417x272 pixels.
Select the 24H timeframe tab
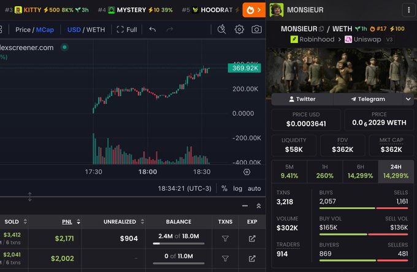[396, 172]
